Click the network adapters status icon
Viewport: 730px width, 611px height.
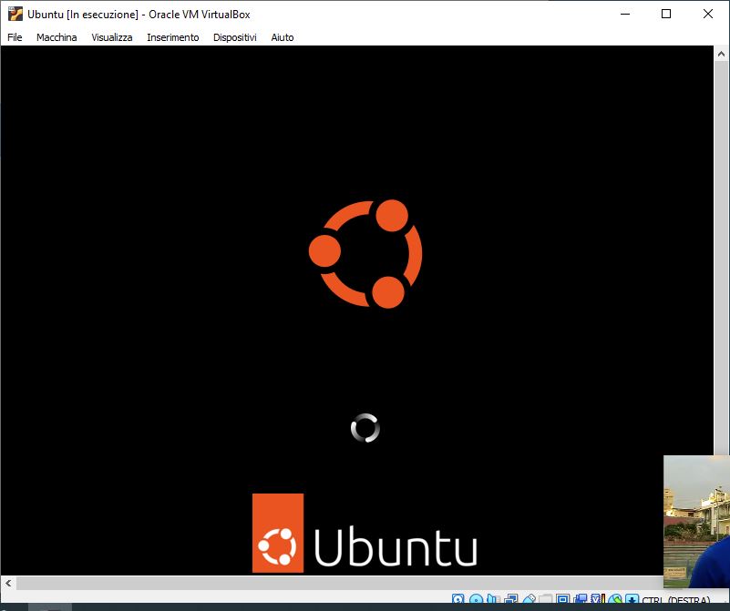510,599
